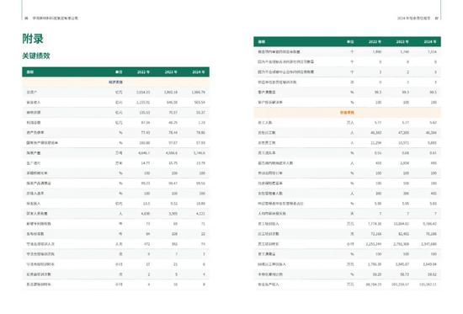Click the value 4,221 in left table
Screen dimensions: 463x314
click(x=200, y=214)
